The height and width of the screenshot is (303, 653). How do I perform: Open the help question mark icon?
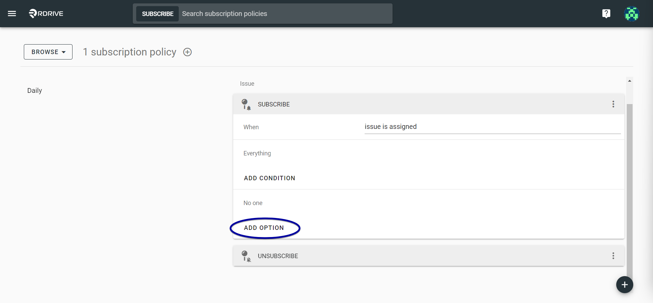click(x=606, y=14)
